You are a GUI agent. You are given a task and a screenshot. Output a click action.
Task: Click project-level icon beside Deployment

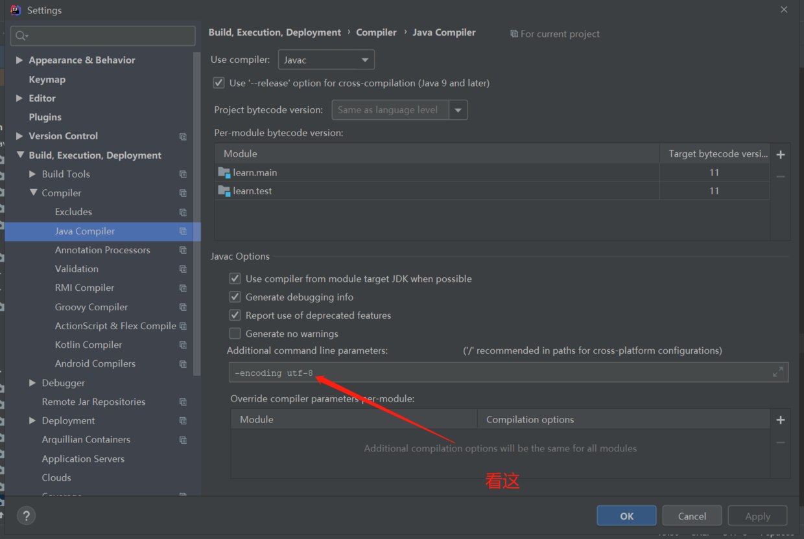pyautogui.click(x=183, y=420)
